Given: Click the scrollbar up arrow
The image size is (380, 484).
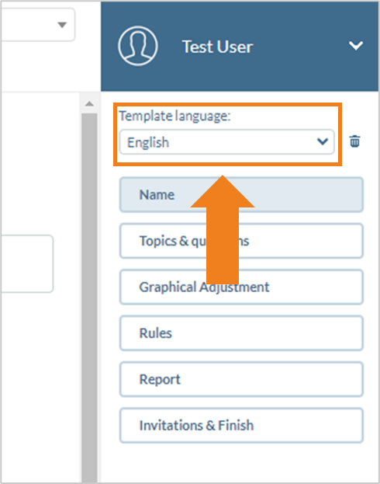Looking at the screenshot, I should point(89,104).
